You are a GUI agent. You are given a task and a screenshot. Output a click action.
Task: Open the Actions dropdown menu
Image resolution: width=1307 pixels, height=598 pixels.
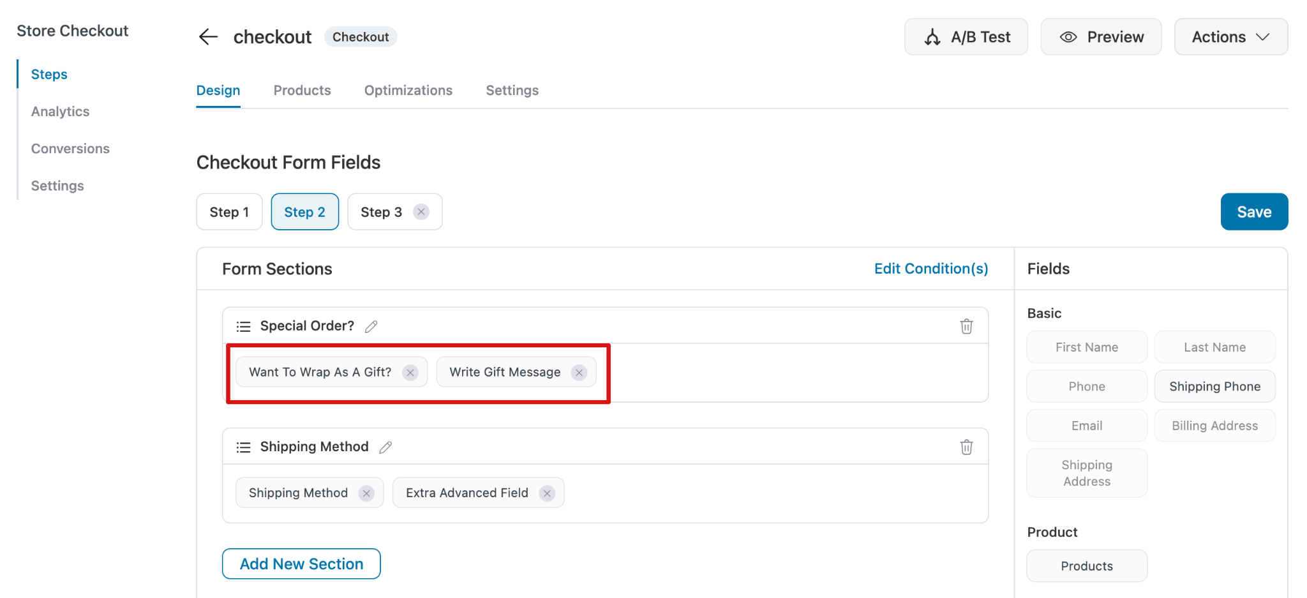click(1230, 37)
